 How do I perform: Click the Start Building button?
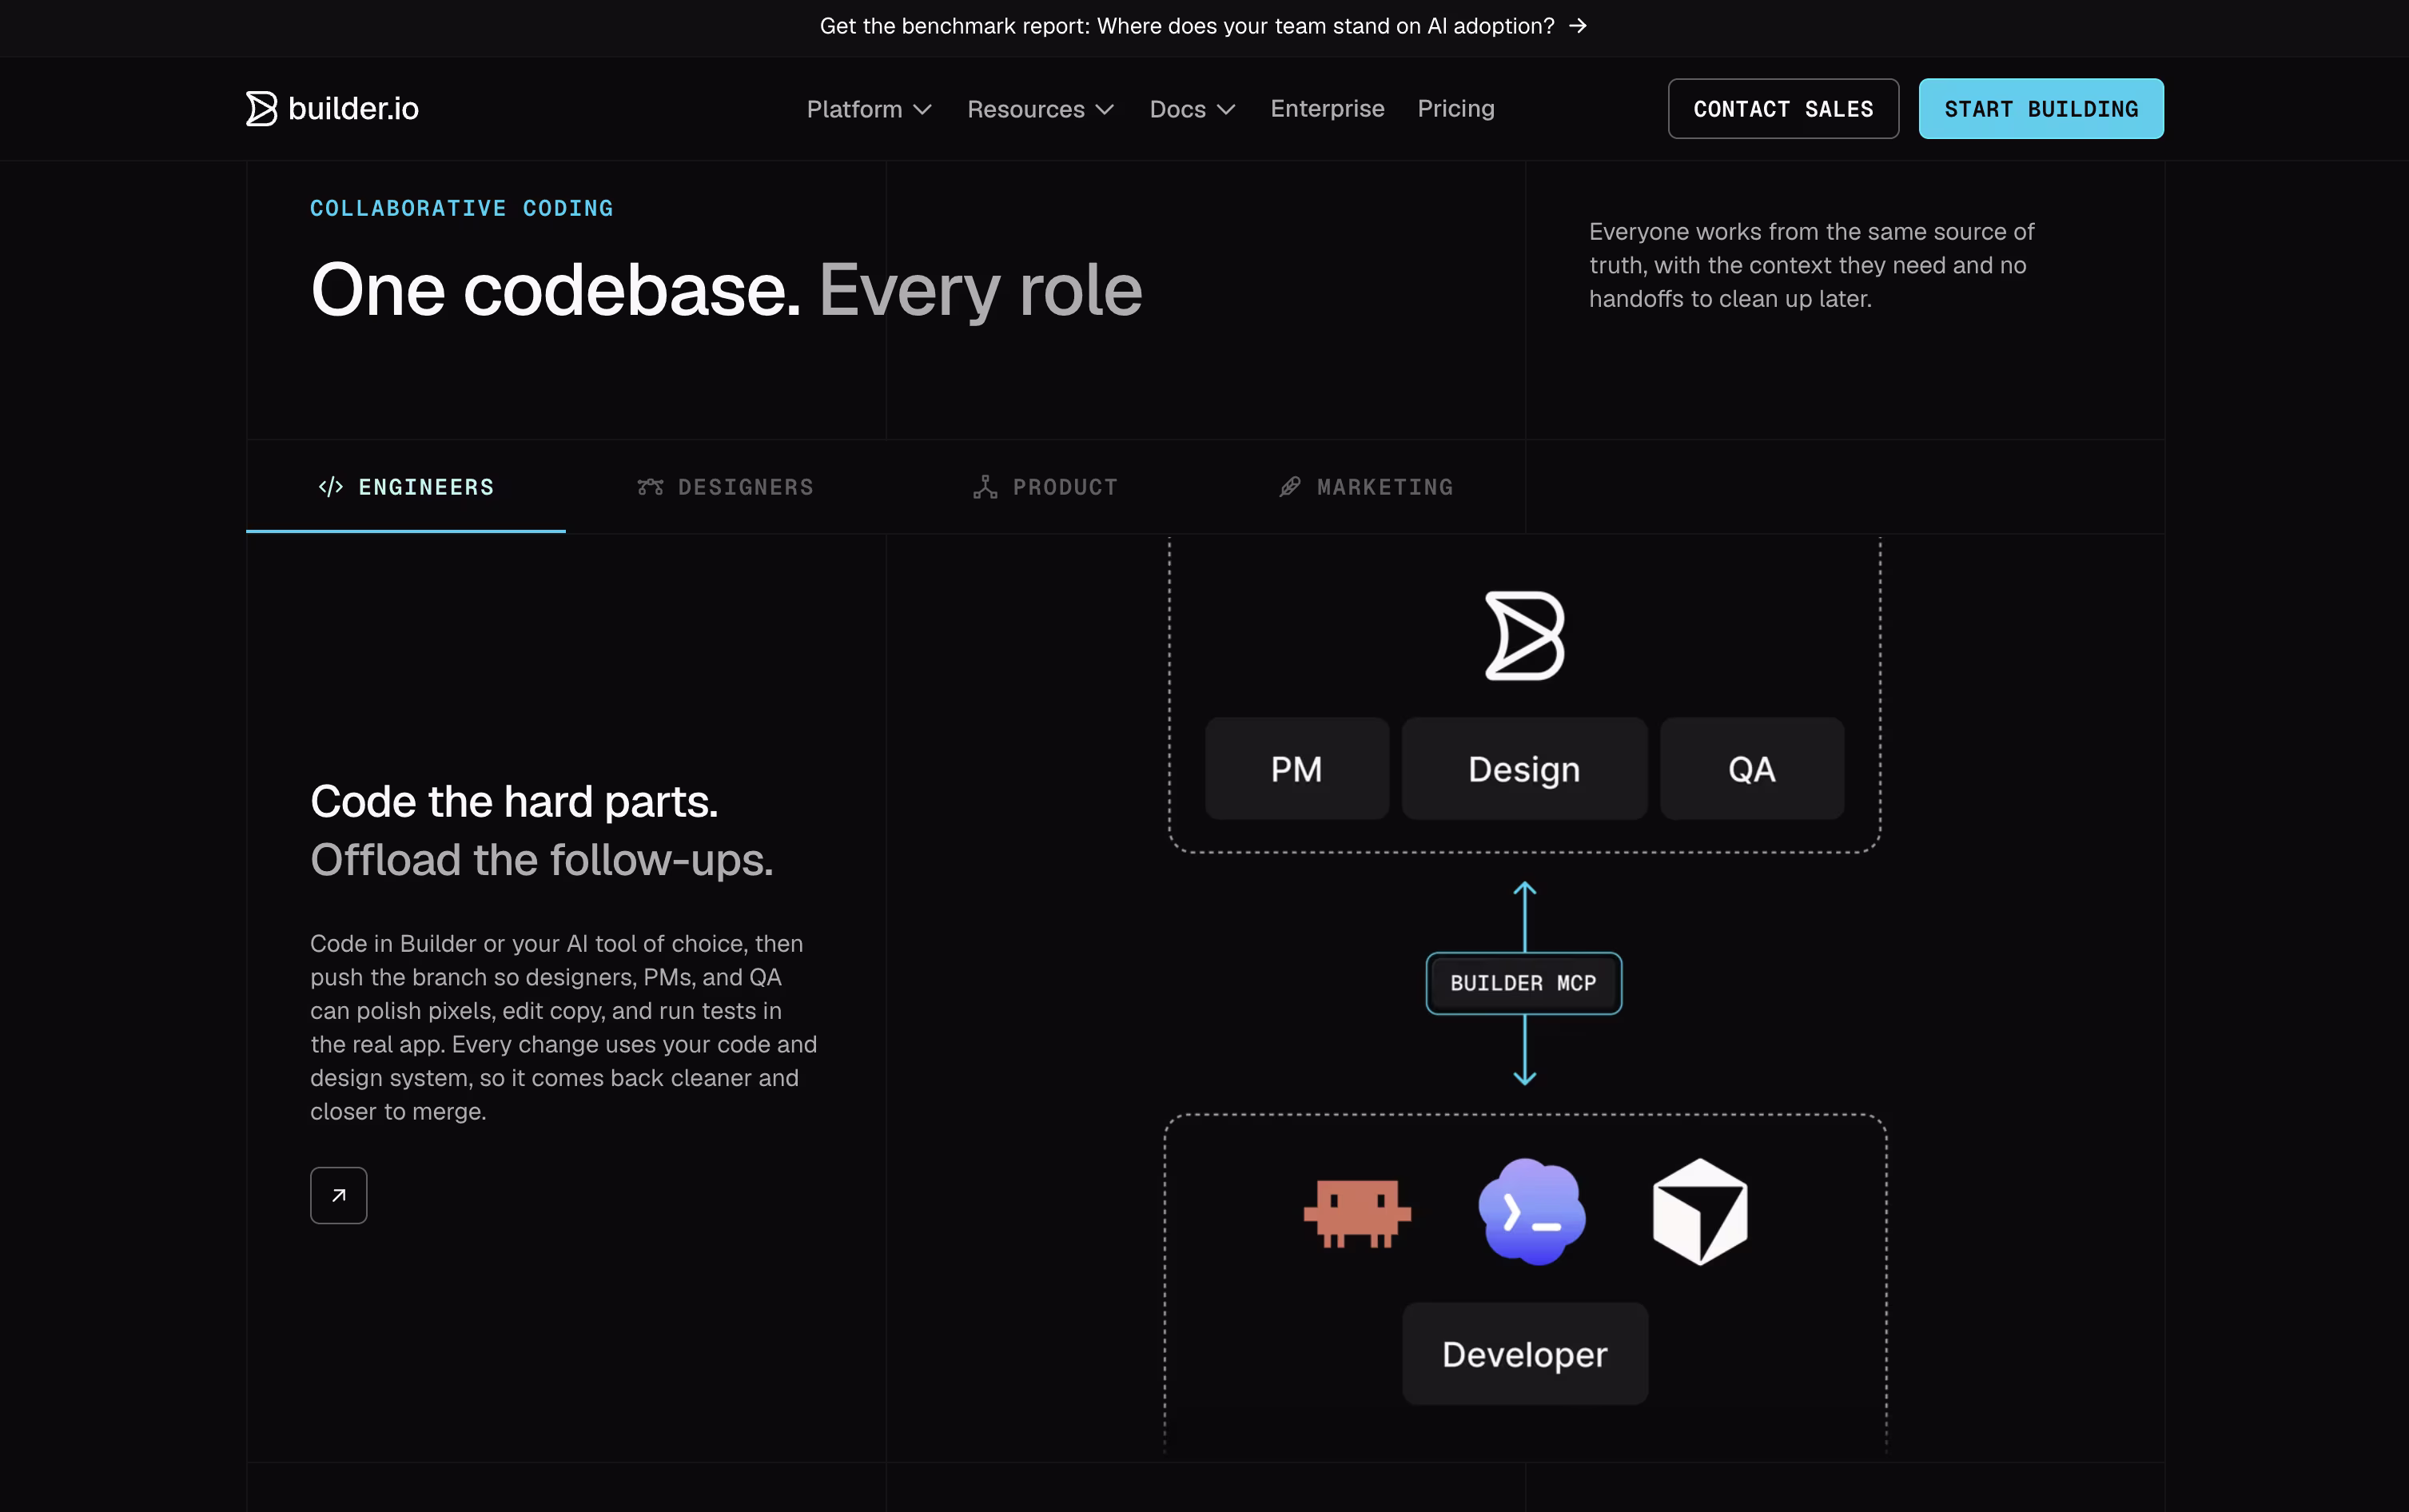point(2041,109)
